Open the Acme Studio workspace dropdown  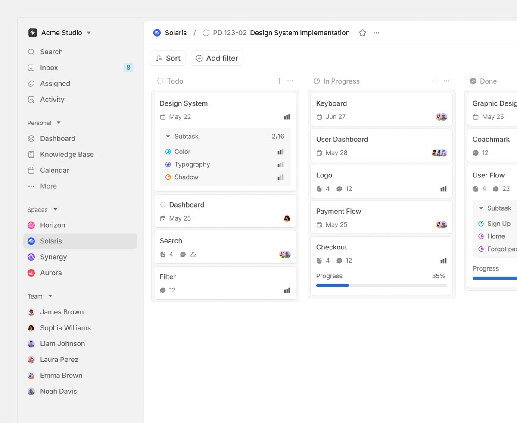tap(89, 33)
